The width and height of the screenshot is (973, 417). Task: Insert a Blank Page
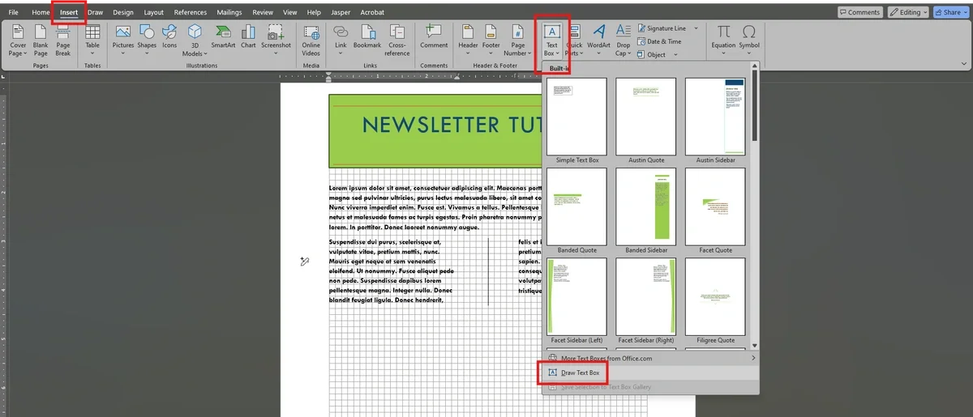coord(41,39)
